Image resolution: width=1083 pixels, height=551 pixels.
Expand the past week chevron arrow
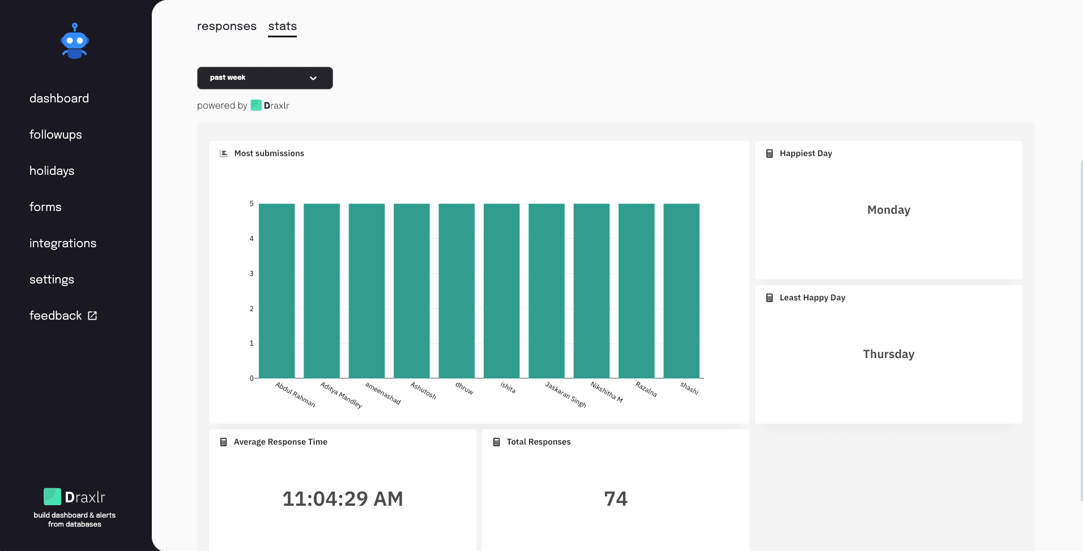click(x=313, y=78)
